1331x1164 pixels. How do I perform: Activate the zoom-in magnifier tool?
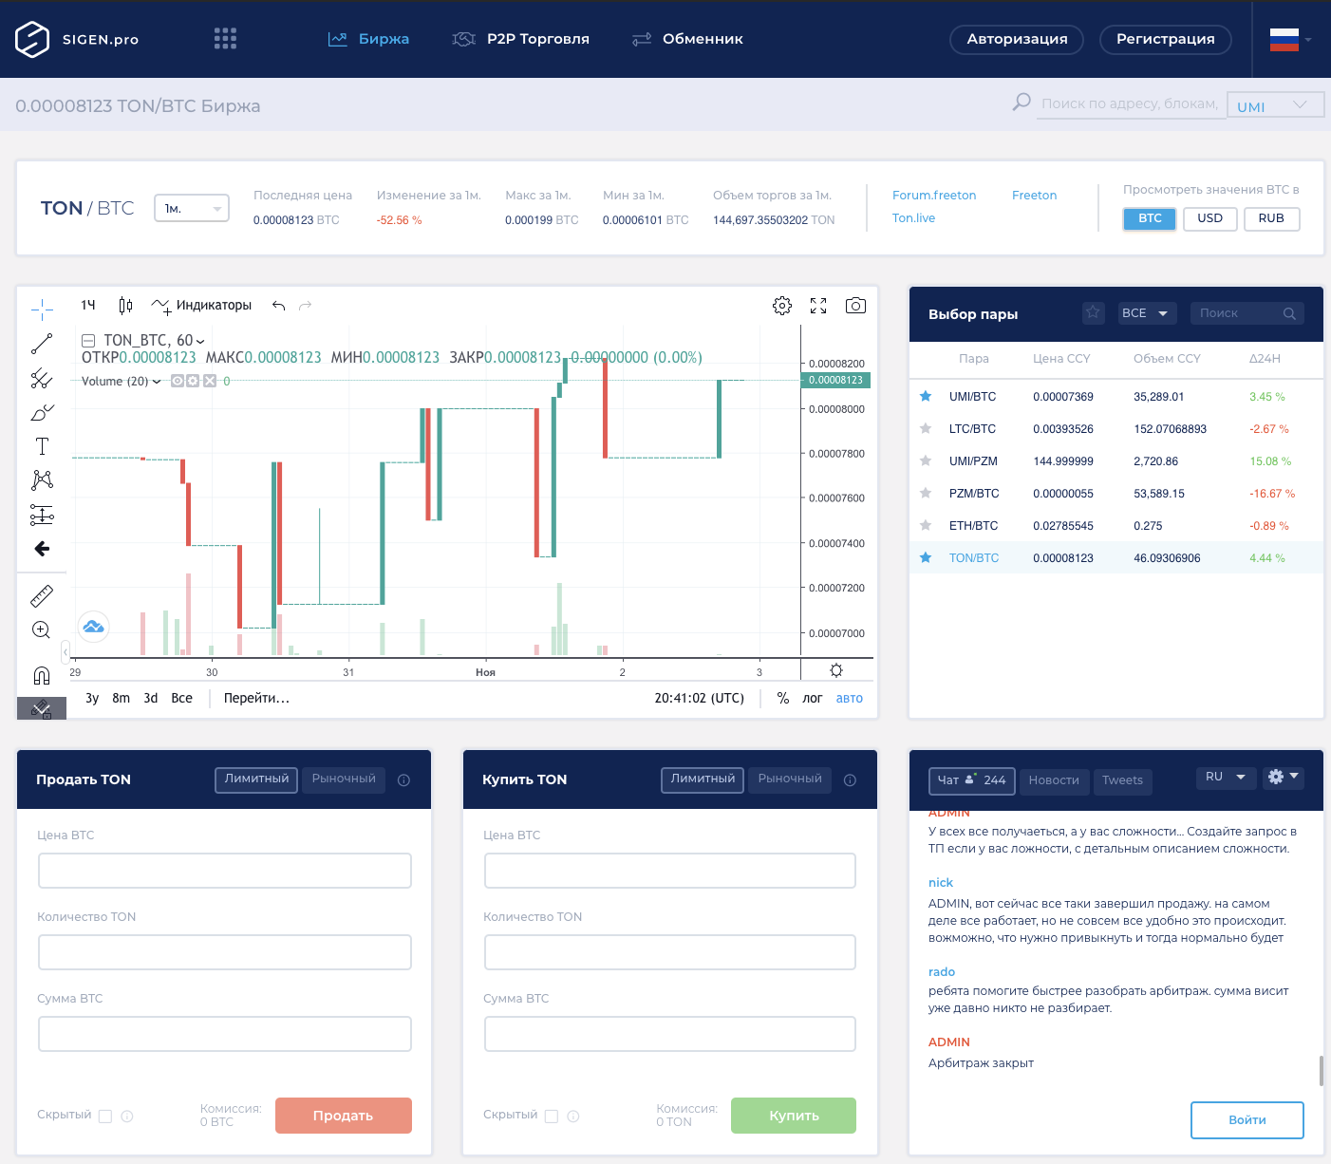coord(42,629)
